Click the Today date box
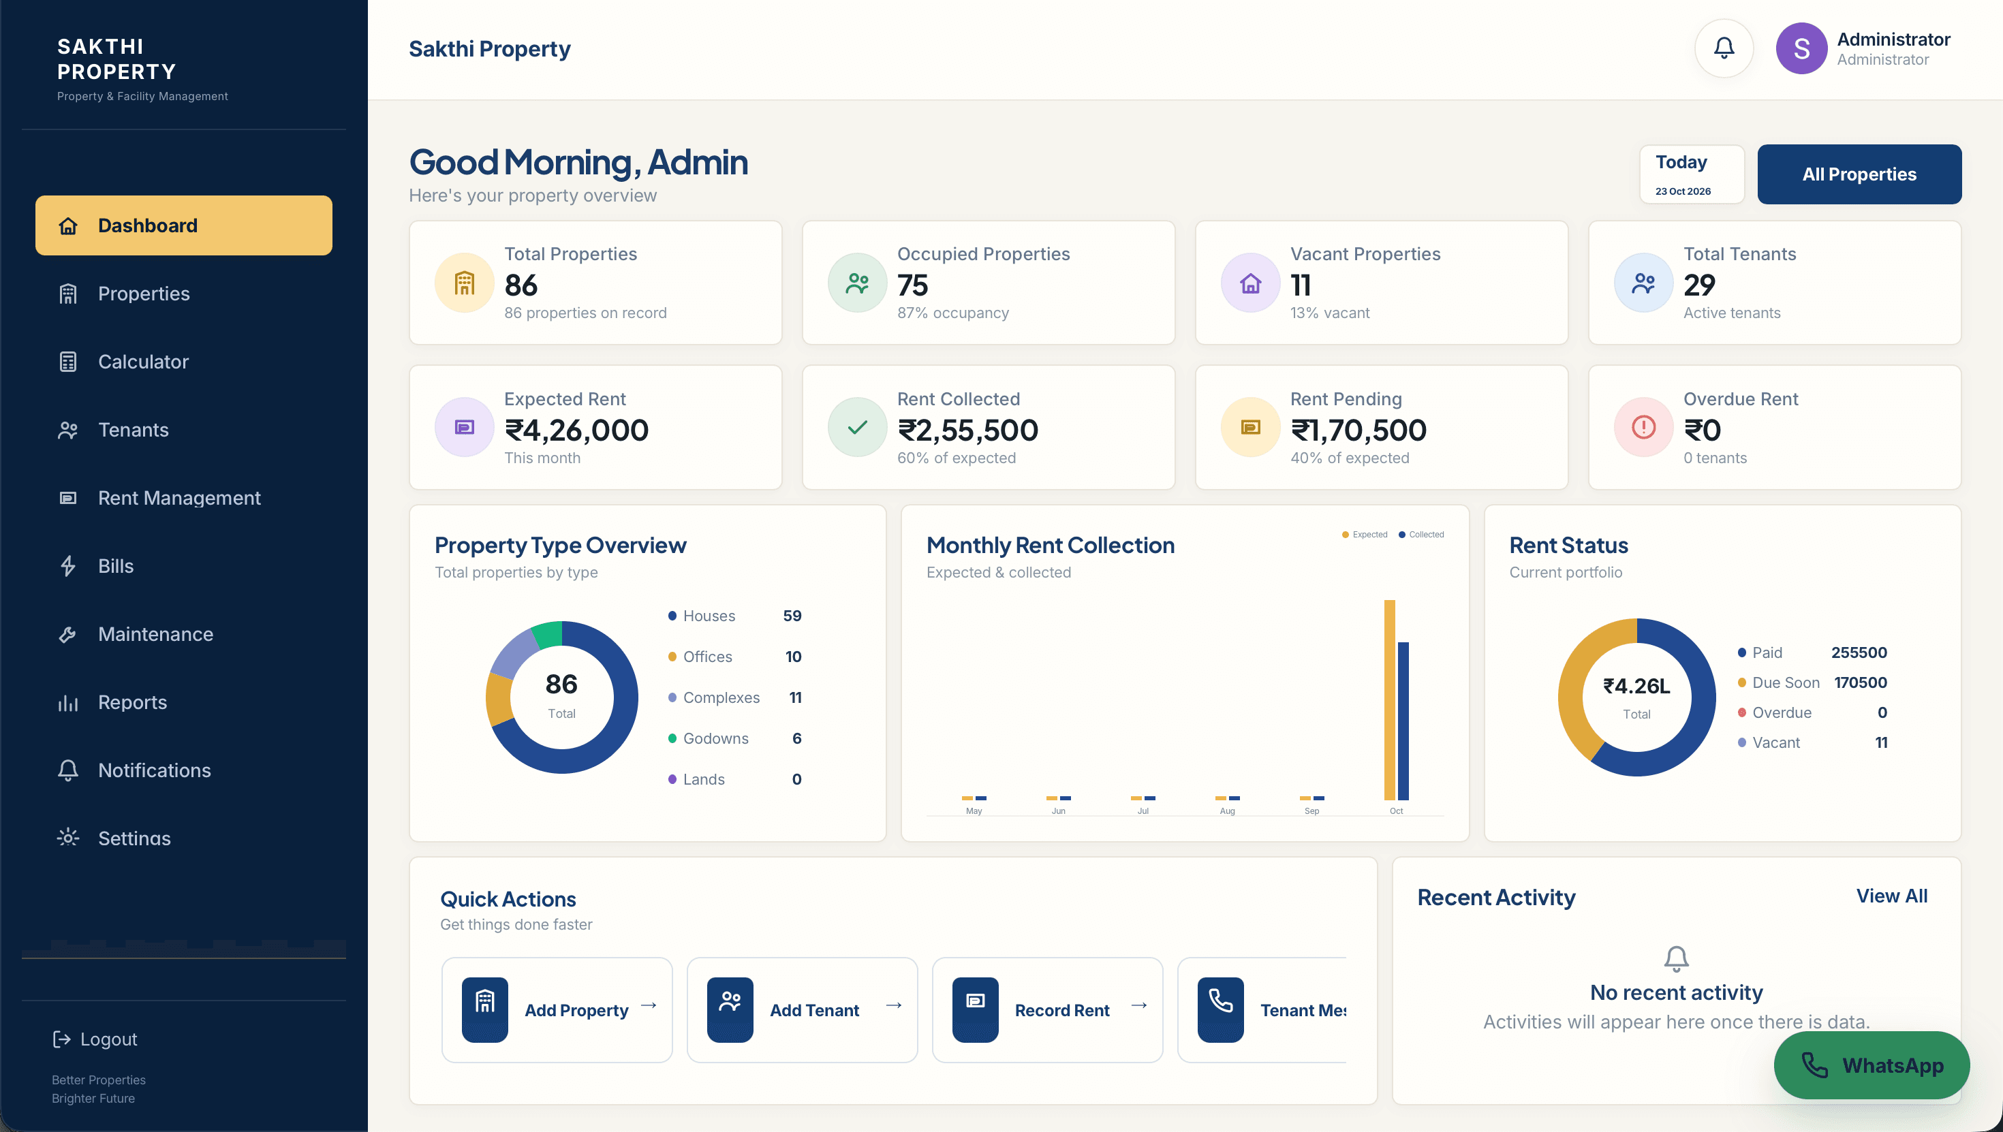 pyautogui.click(x=1692, y=174)
